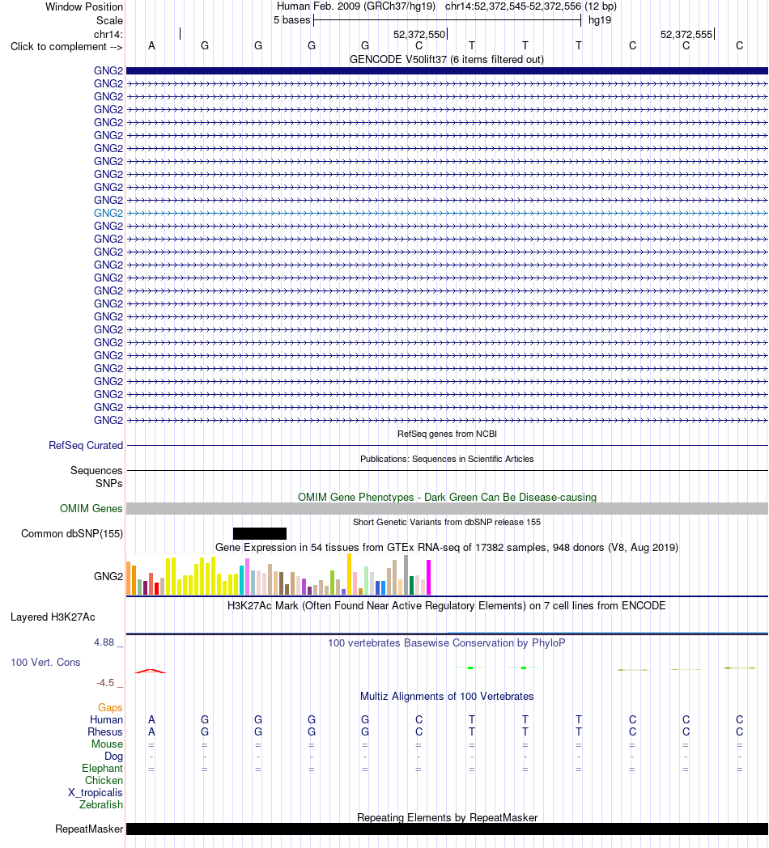Click the position text chr14:52,372,545-52,372,556 (12 bp)
The height and width of the screenshot is (848, 769).
click(x=530, y=6)
